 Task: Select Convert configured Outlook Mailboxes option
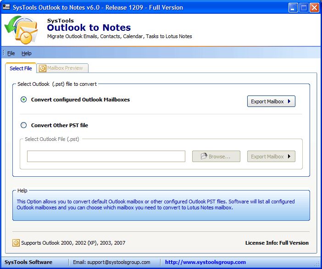coord(24,100)
